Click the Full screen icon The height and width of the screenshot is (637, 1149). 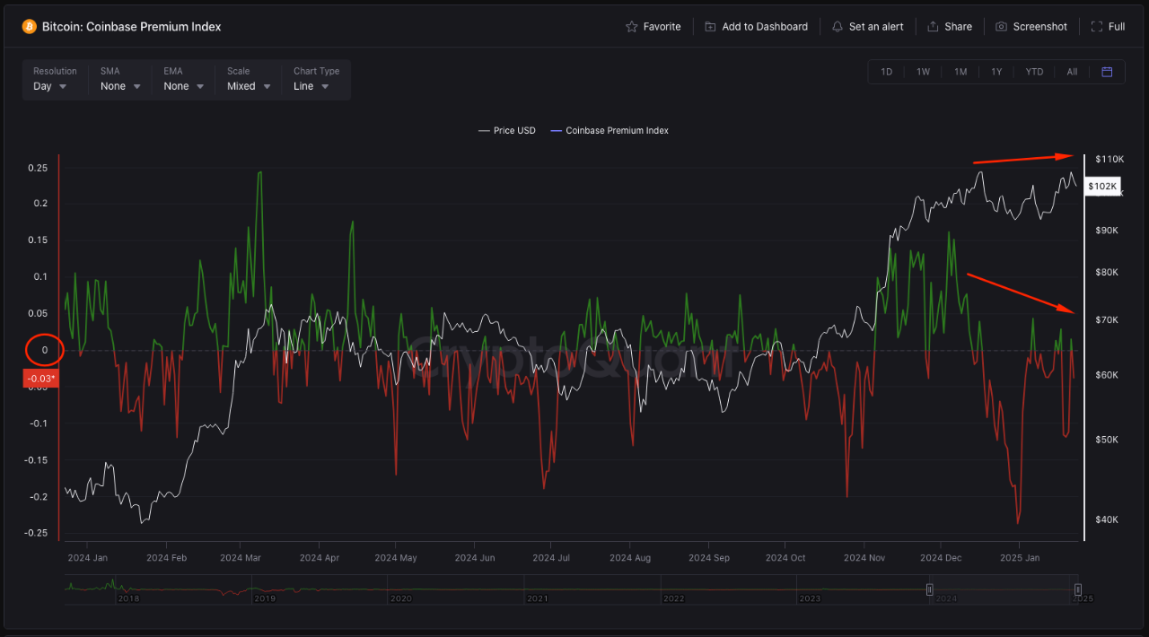[1097, 27]
